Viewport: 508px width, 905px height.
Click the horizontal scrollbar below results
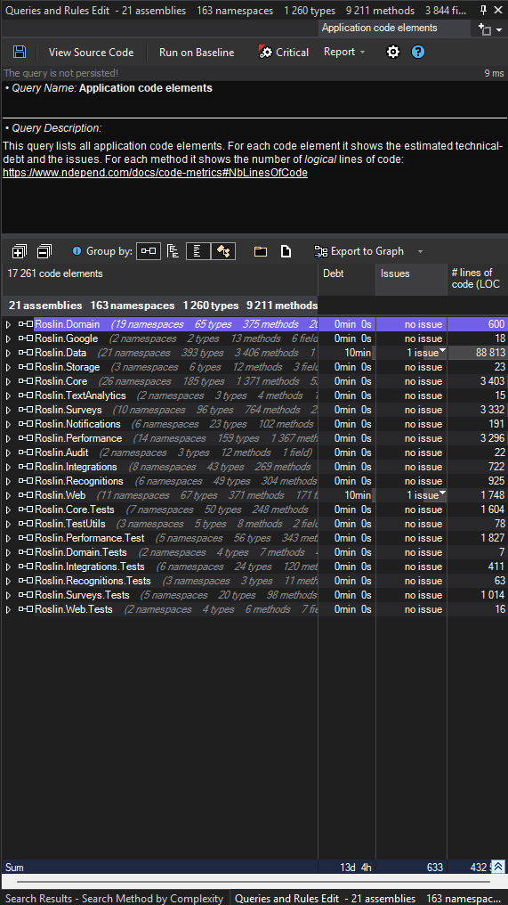pos(254,881)
